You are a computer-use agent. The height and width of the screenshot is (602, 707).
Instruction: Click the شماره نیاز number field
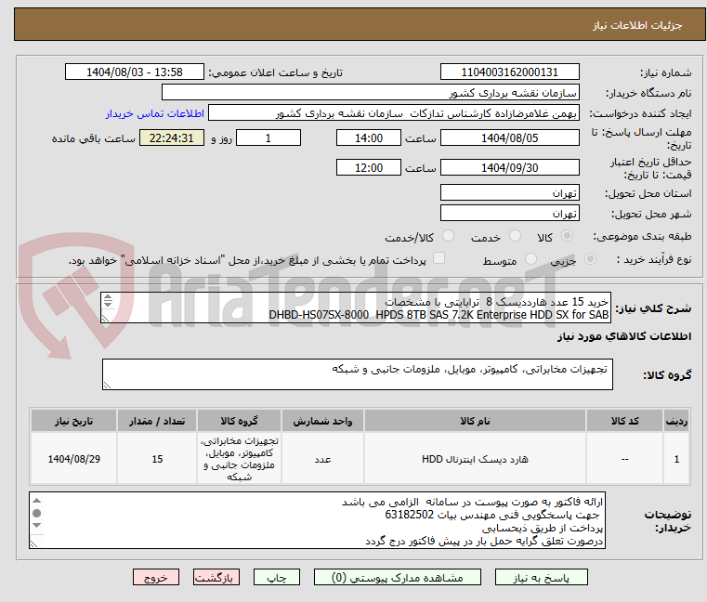click(509, 72)
